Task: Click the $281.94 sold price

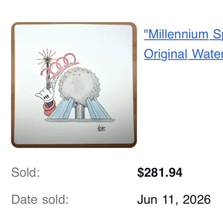Action: pyautogui.click(x=160, y=172)
